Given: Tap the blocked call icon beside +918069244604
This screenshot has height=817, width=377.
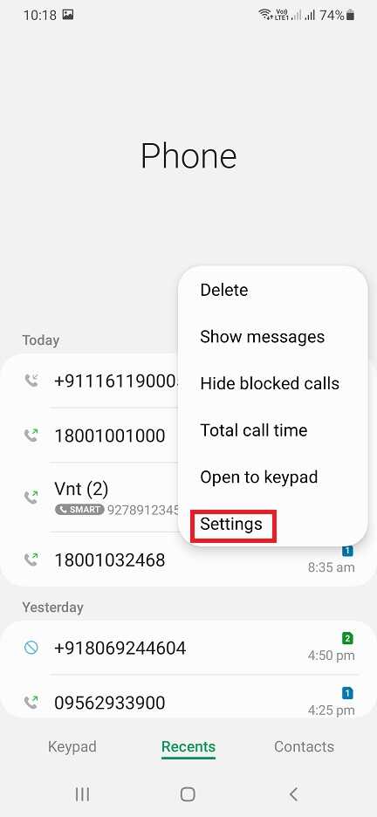Looking at the screenshot, I should tap(31, 648).
